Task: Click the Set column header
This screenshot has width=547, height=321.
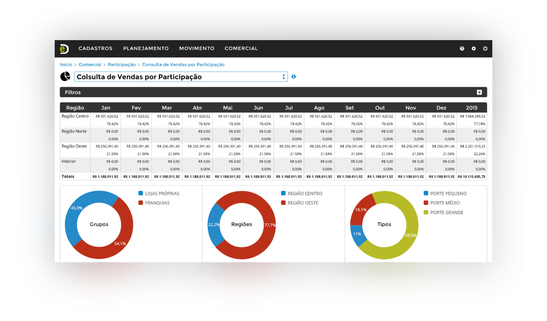Action: [x=350, y=108]
